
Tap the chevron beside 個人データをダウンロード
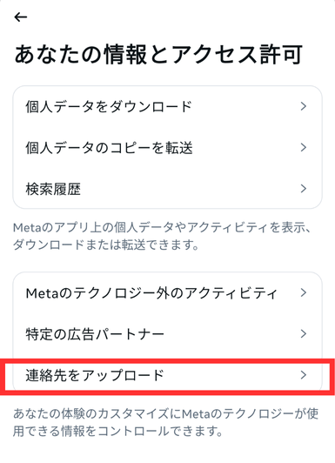click(303, 106)
